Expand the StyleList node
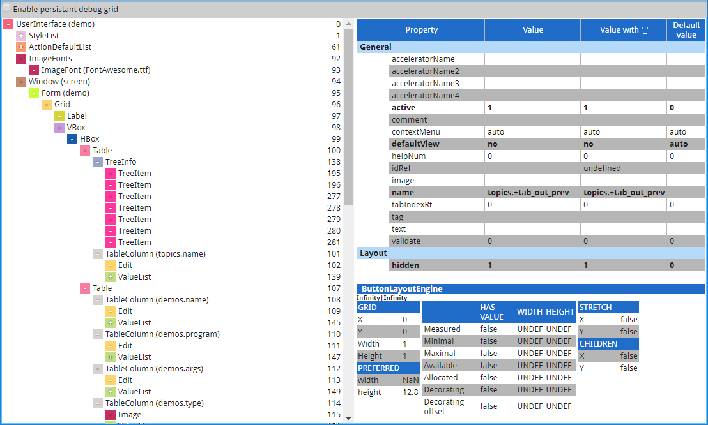Image resolution: width=708 pixels, height=425 pixels. (20, 35)
